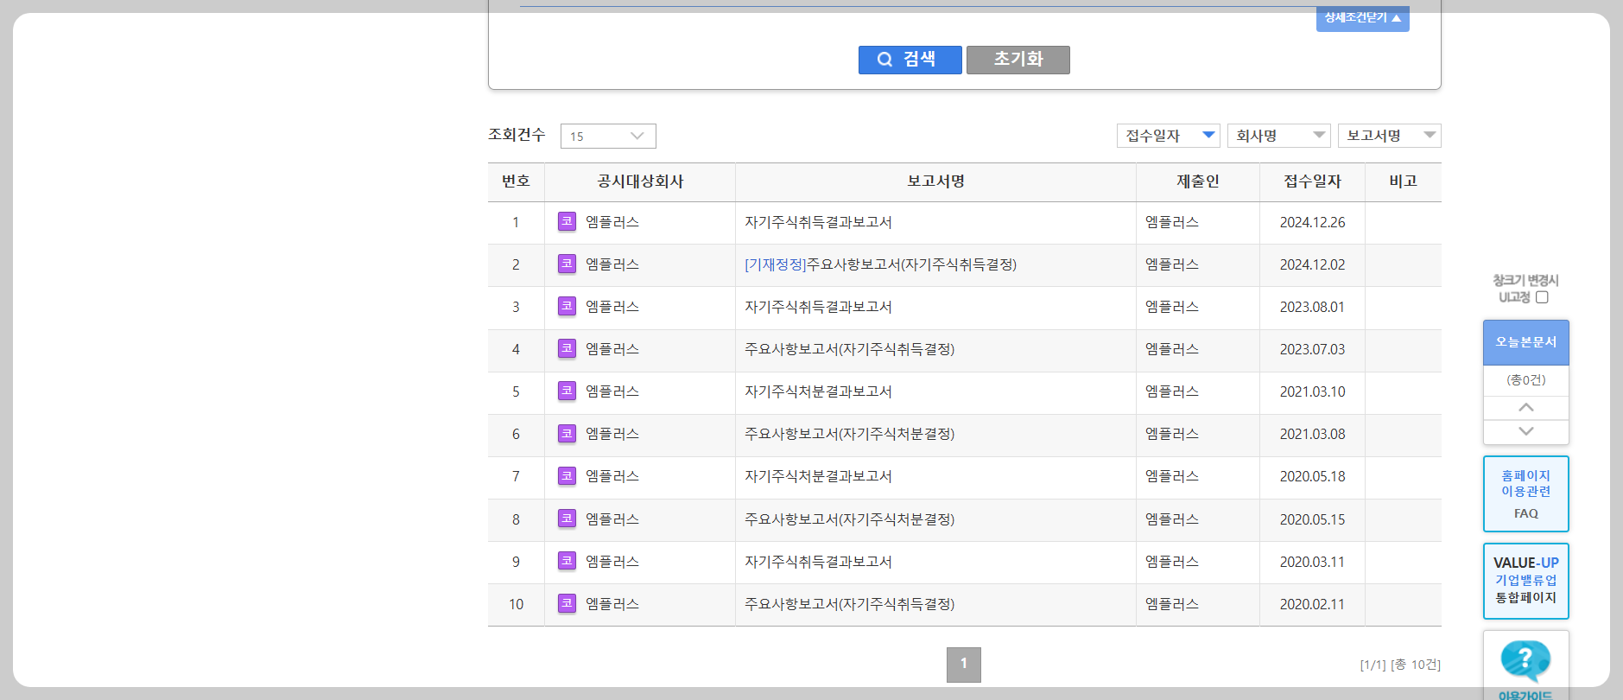This screenshot has height=700, width=1623.
Task: Click the 번호 column header
Action: click(516, 181)
